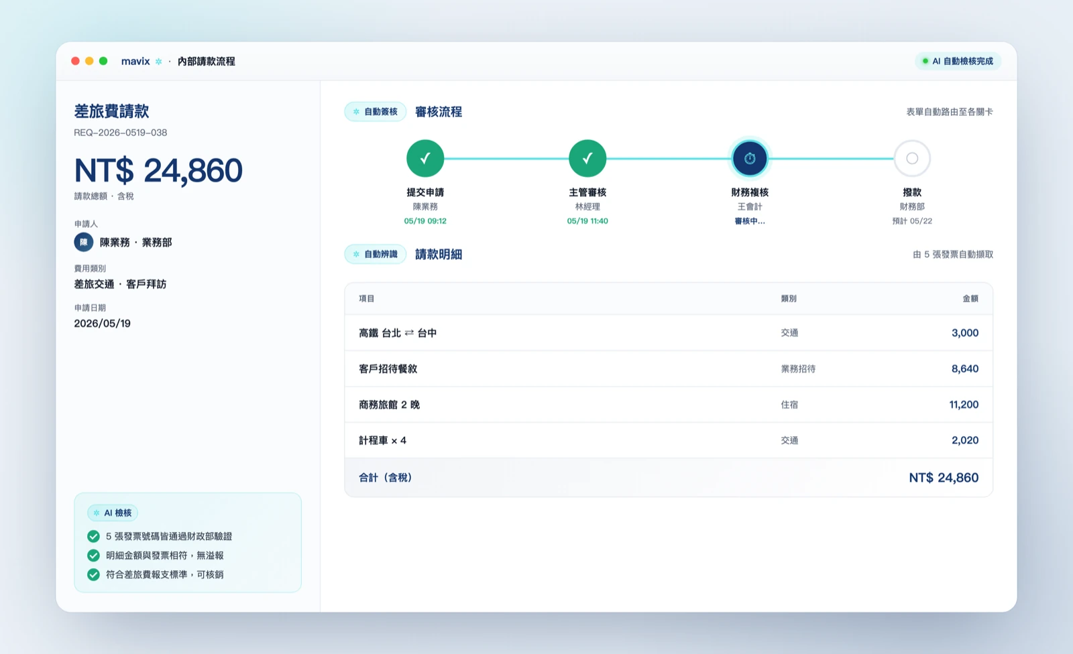
Task: Click the 類別 column header
Action: click(x=789, y=299)
